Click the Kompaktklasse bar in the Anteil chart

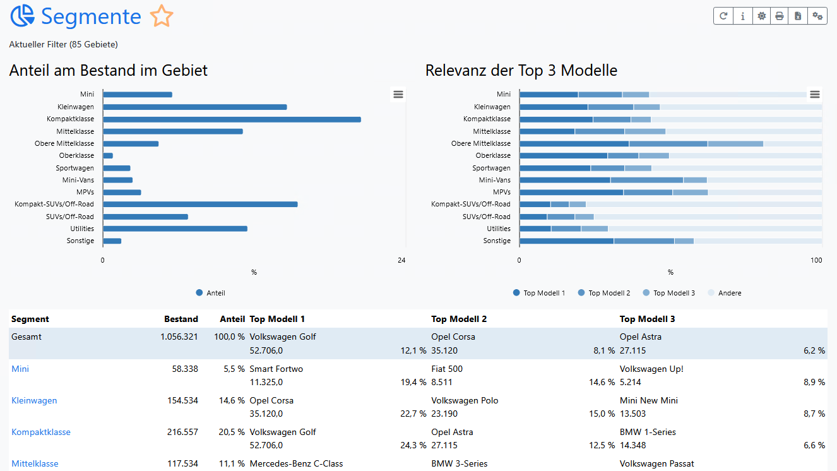coord(232,119)
